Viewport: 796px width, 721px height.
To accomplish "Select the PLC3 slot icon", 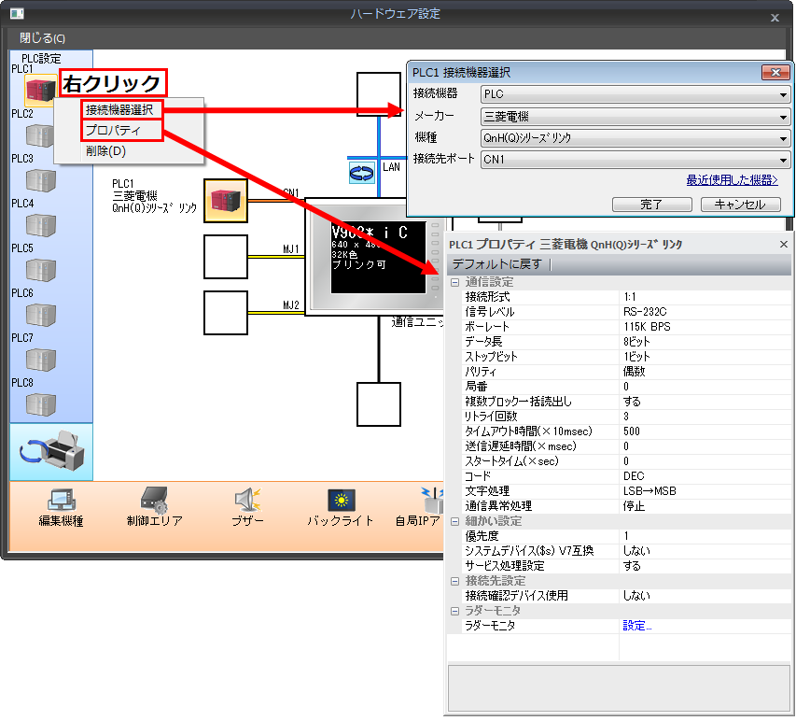I will pos(40,179).
